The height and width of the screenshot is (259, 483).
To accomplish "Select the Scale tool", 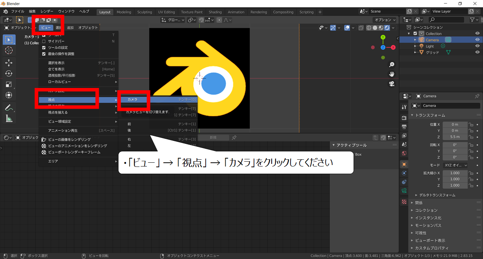I will [x=9, y=84].
